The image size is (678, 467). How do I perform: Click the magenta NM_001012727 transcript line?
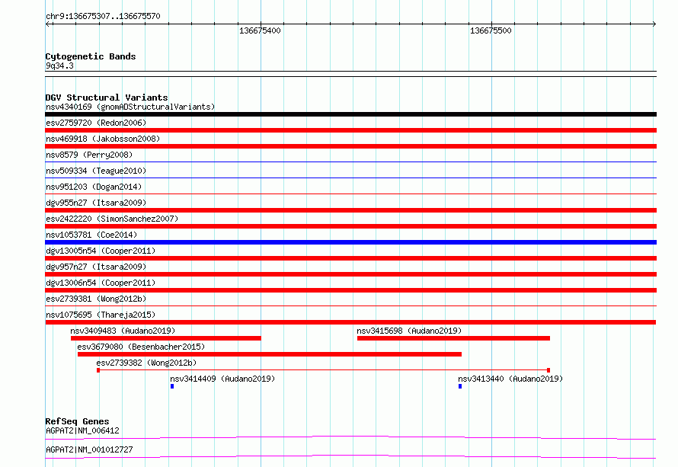click(350, 456)
